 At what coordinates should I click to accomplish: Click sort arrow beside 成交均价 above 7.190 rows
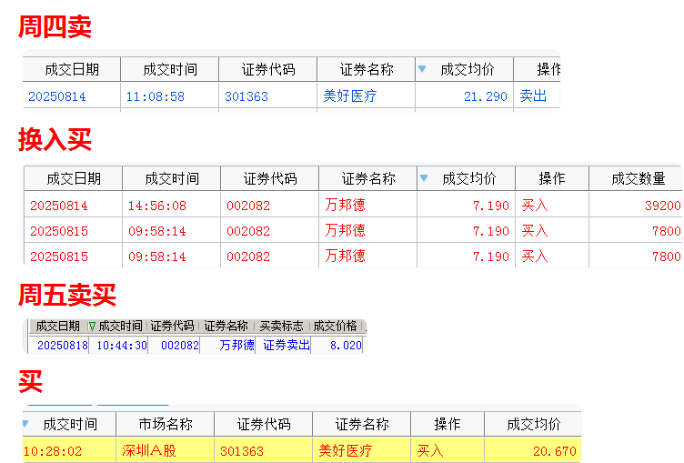(424, 177)
